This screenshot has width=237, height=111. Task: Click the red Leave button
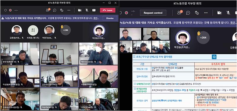click(x=108, y=10)
